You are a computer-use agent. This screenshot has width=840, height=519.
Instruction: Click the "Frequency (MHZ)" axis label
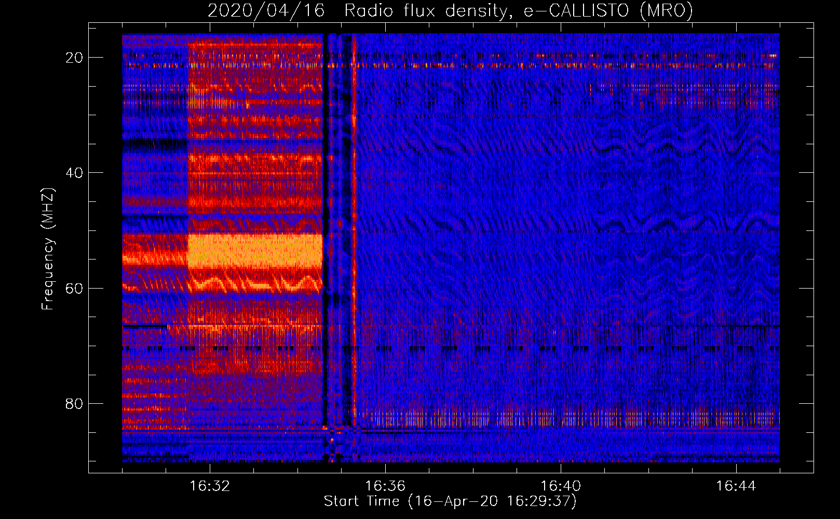[x=48, y=249]
